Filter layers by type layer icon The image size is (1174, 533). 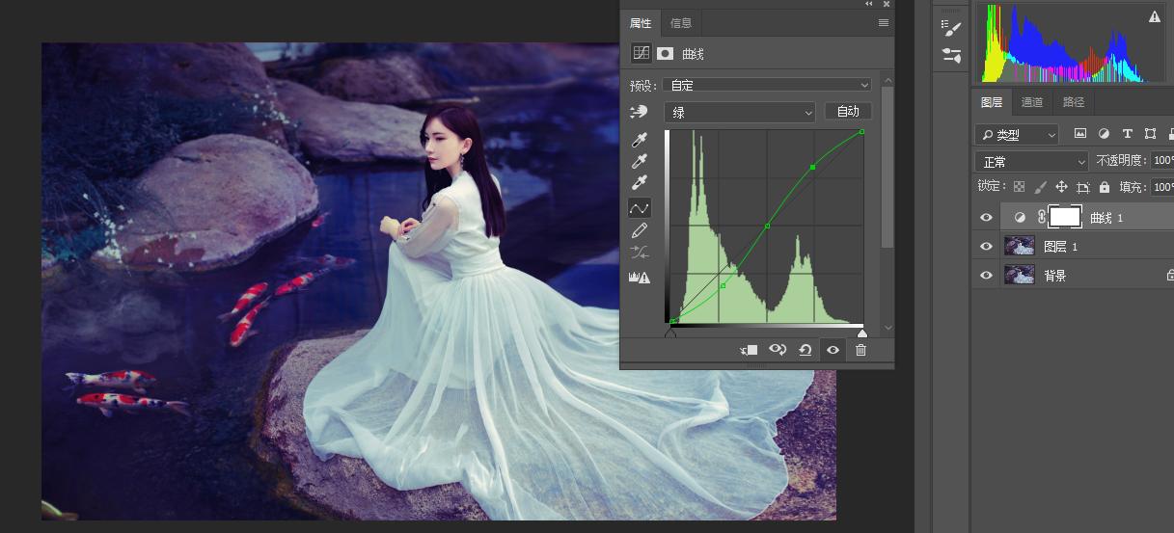click(1127, 134)
